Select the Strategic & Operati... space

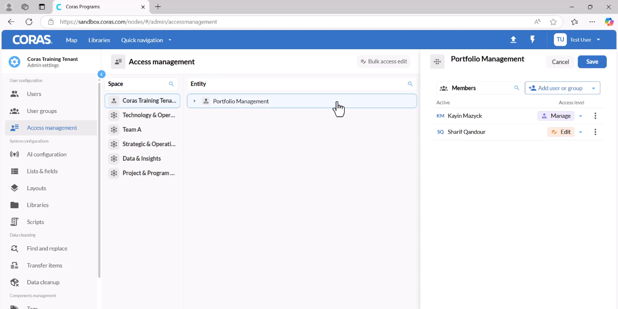coord(142,144)
